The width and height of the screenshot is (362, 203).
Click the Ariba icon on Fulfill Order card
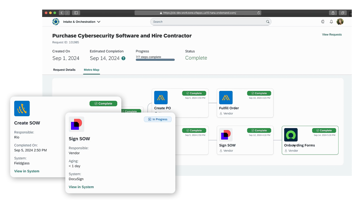(226, 98)
